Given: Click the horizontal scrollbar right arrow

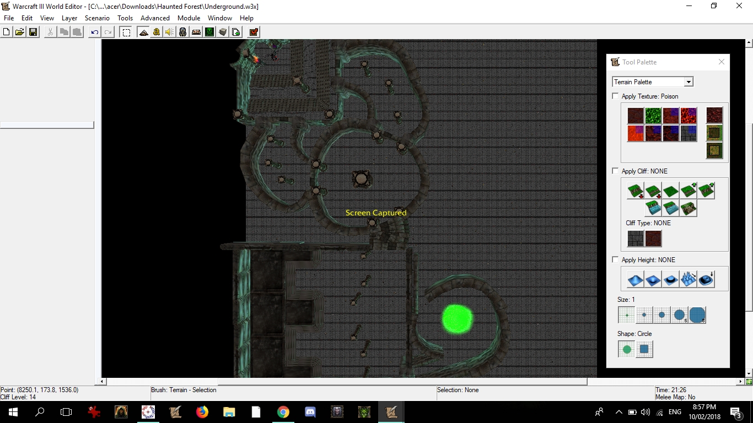Looking at the screenshot, I should click(741, 381).
